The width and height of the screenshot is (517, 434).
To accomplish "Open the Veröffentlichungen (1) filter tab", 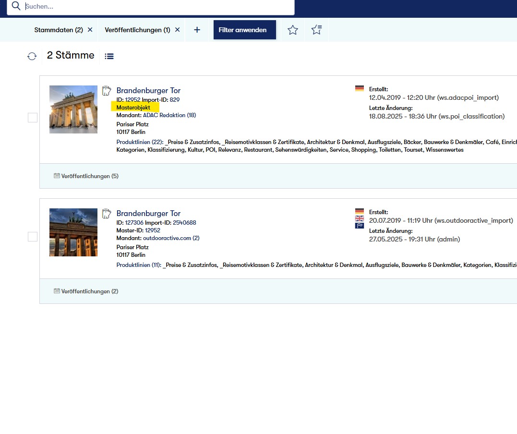I will (x=137, y=30).
